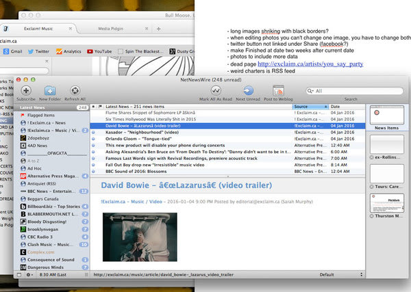The height and width of the screenshot is (292, 411).
Task: Click the '!Exclaim.ca - Music / Video' source link
Action: (132, 202)
